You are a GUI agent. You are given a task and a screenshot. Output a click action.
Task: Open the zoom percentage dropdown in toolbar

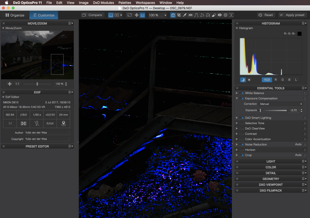pos(165,15)
